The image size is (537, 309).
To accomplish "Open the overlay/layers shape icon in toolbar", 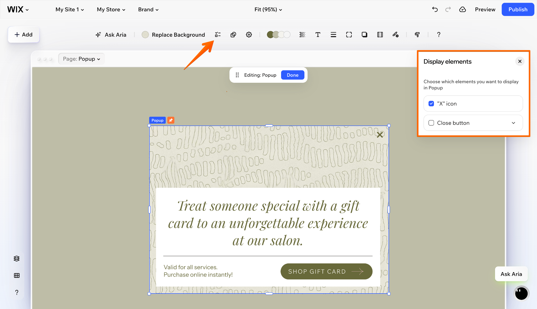I will [x=233, y=35].
